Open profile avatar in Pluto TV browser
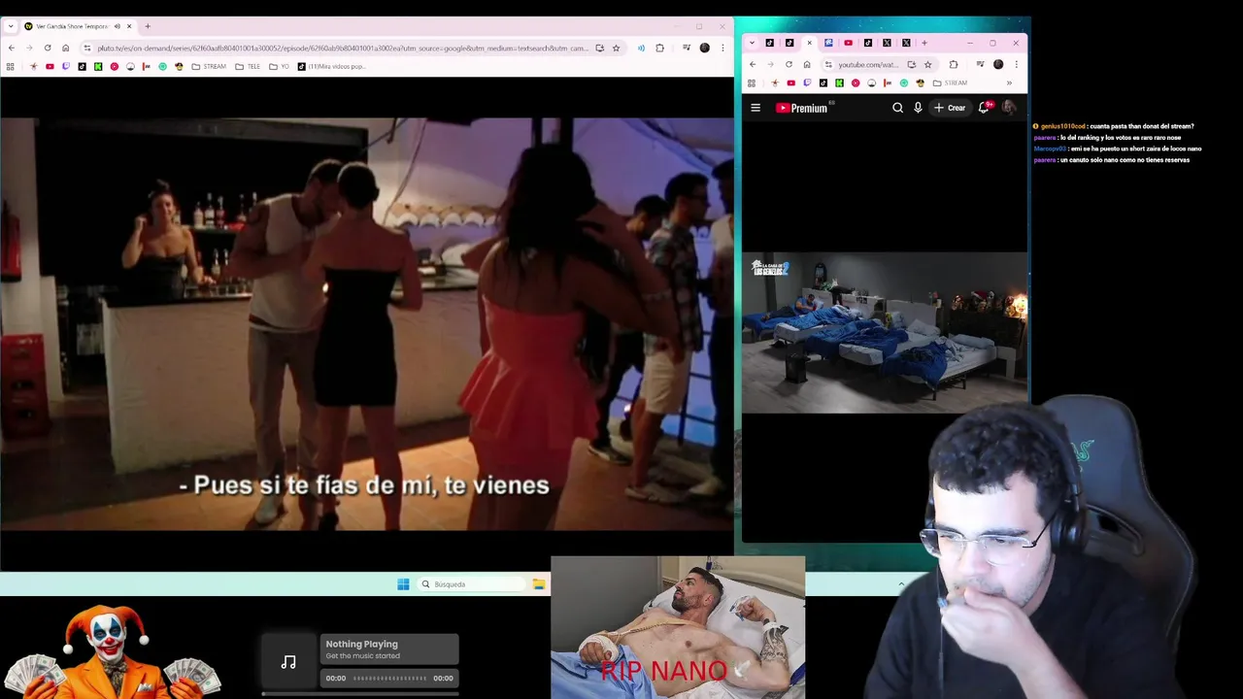Screen dimensions: 1243x699 pos(704,48)
